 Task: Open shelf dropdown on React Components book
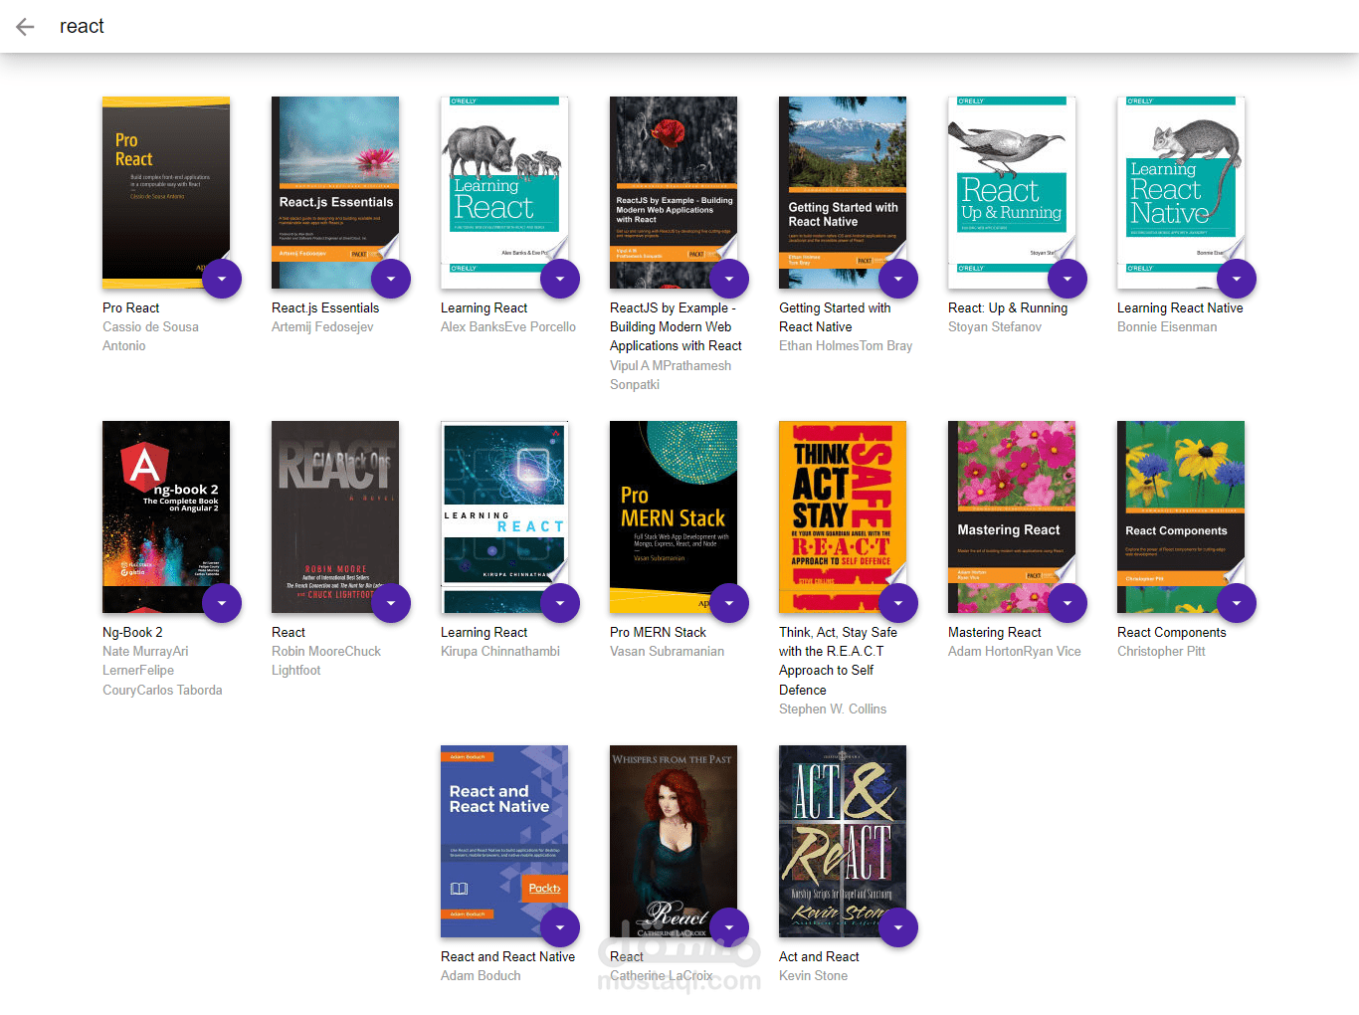[1237, 603]
